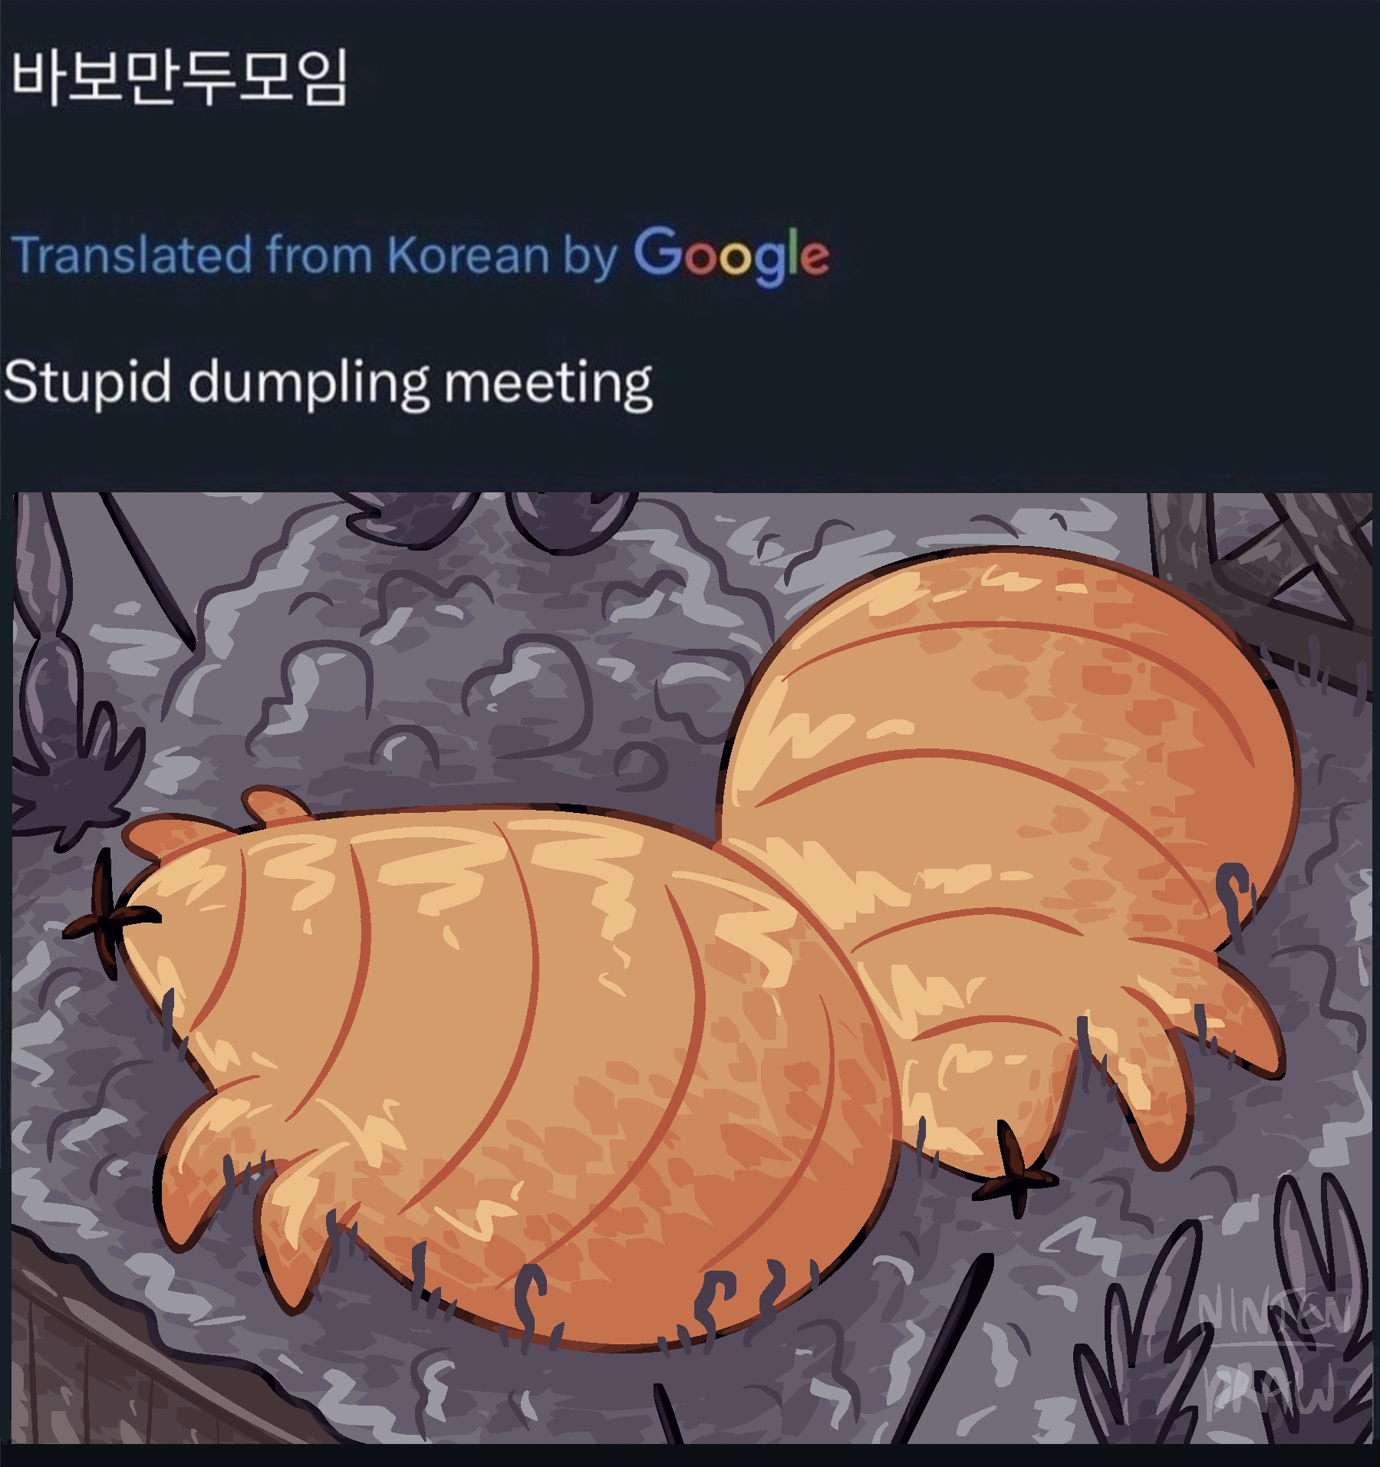The width and height of the screenshot is (1380, 1467).
Task: Open the orange grub artwork image
Action: tap(692, 968)
